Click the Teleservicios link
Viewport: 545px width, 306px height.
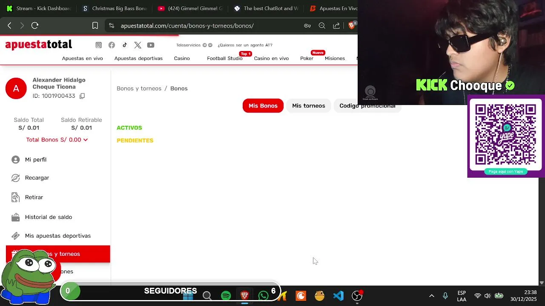coord(188,45)
